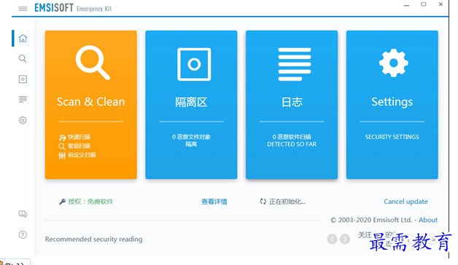Click SECURITY SETTINGS text
This screenshot has width=458, height=265.
[392, 137]
